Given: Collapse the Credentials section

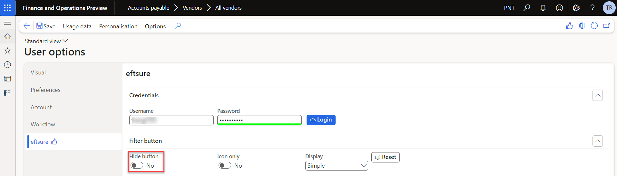Looking at the screenshot, I should click(598, 95).
